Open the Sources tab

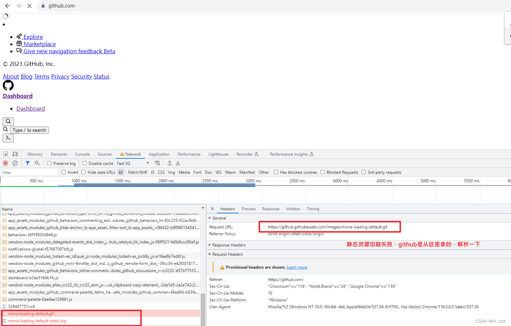pyautogui.click(x=105, y=154)
